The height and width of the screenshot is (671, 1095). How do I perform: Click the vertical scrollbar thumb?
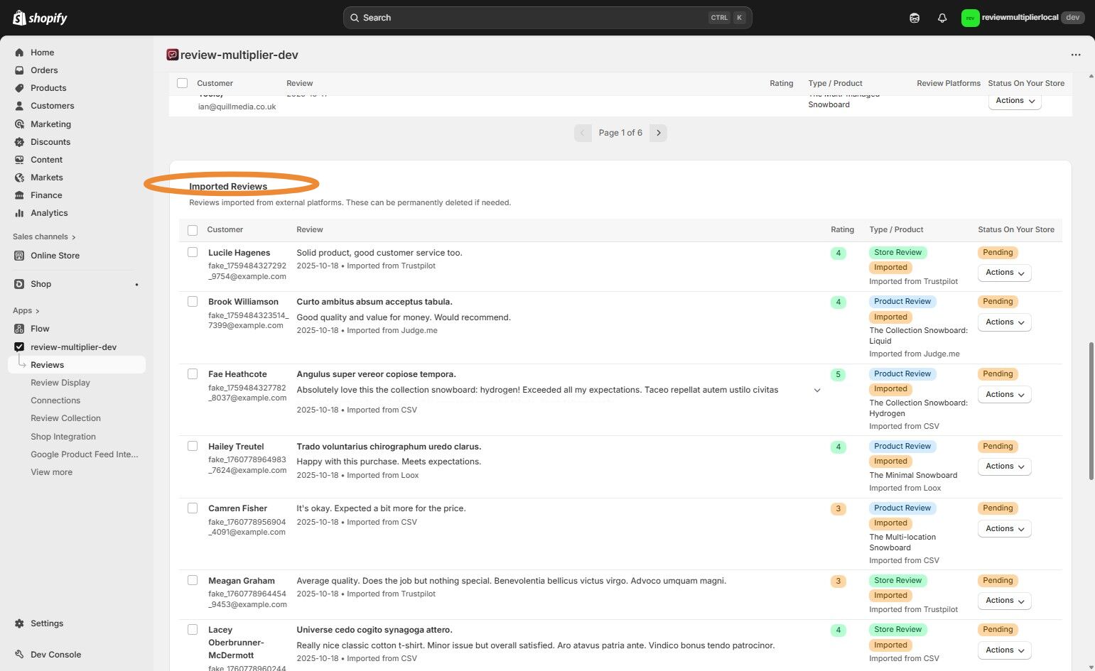click(x=1091, y=411)
